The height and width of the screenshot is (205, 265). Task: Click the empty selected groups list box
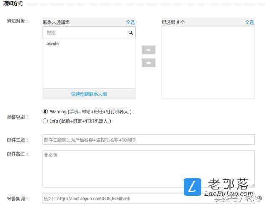pos(208,63)
